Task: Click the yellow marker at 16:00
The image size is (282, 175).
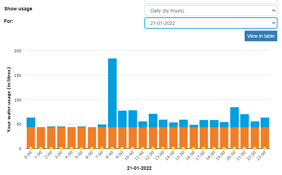Action: click(194, 148)
